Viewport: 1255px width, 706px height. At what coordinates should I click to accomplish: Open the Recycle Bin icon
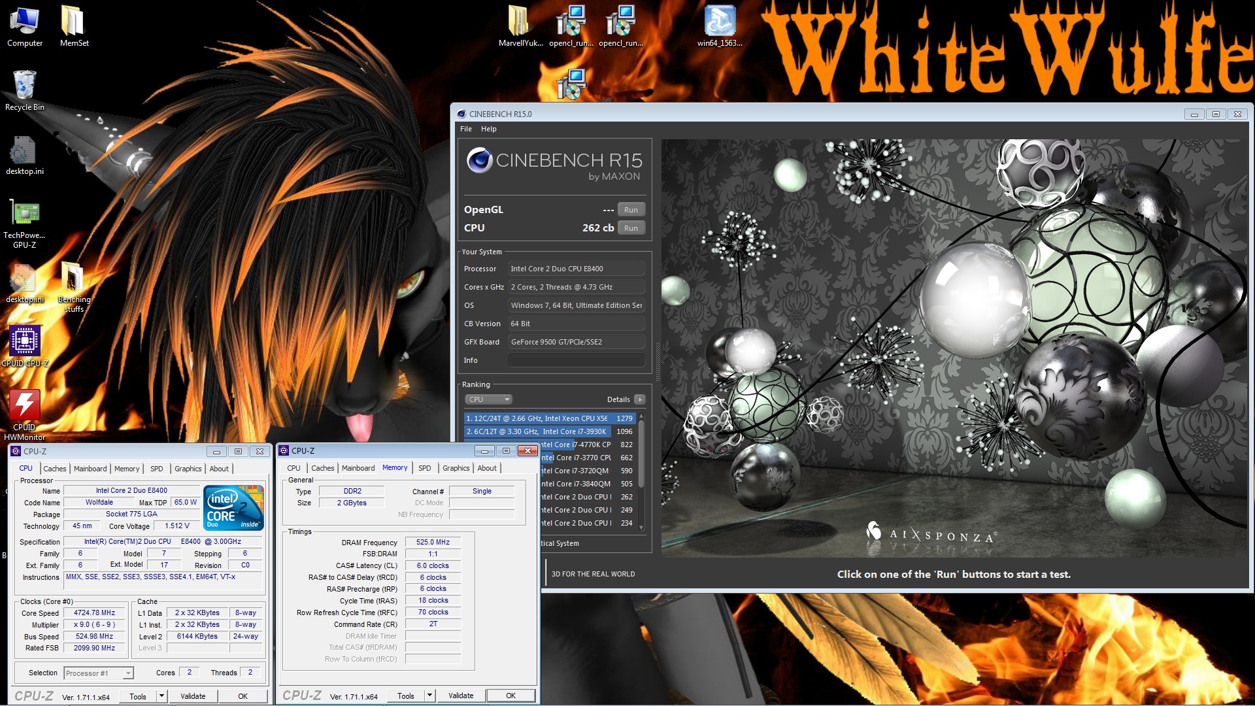25,90
